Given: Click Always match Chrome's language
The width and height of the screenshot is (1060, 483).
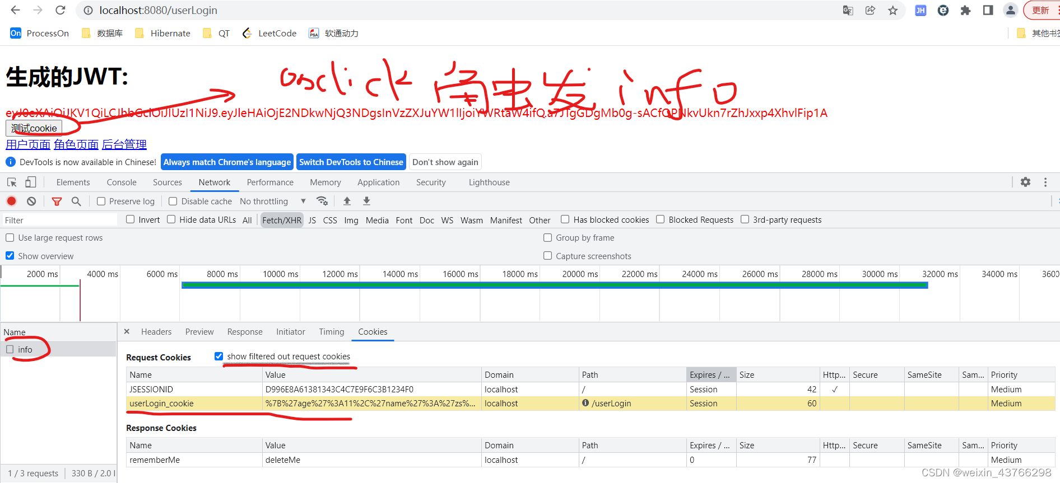Looking at the screenshot, I should click(227, 162).
